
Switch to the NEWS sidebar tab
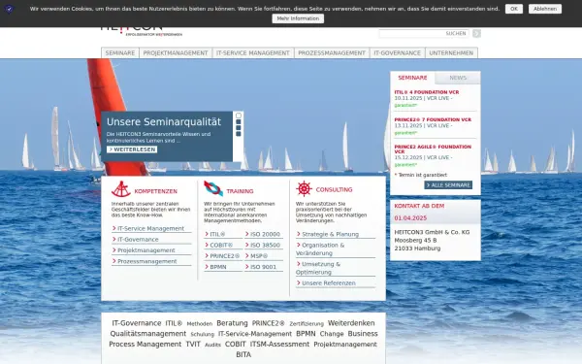[x=458, y=78]
